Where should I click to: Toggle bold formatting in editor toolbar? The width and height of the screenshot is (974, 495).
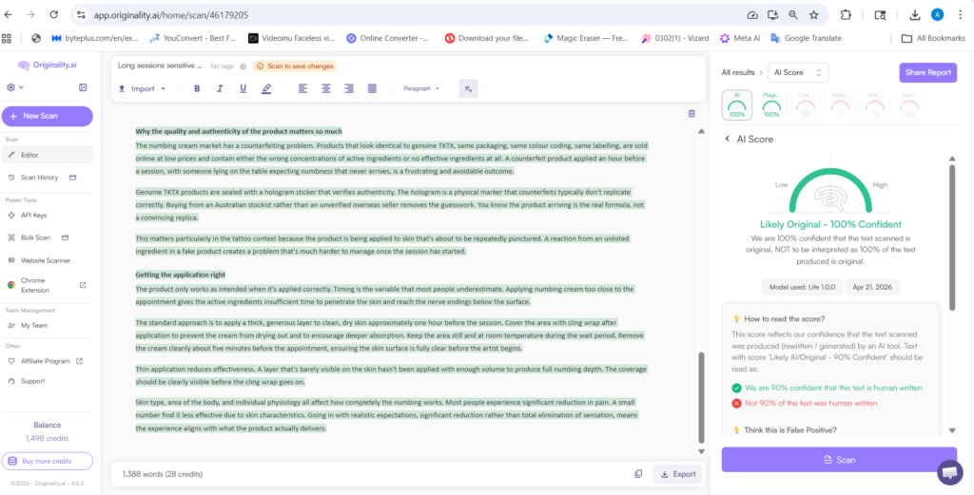197,88
